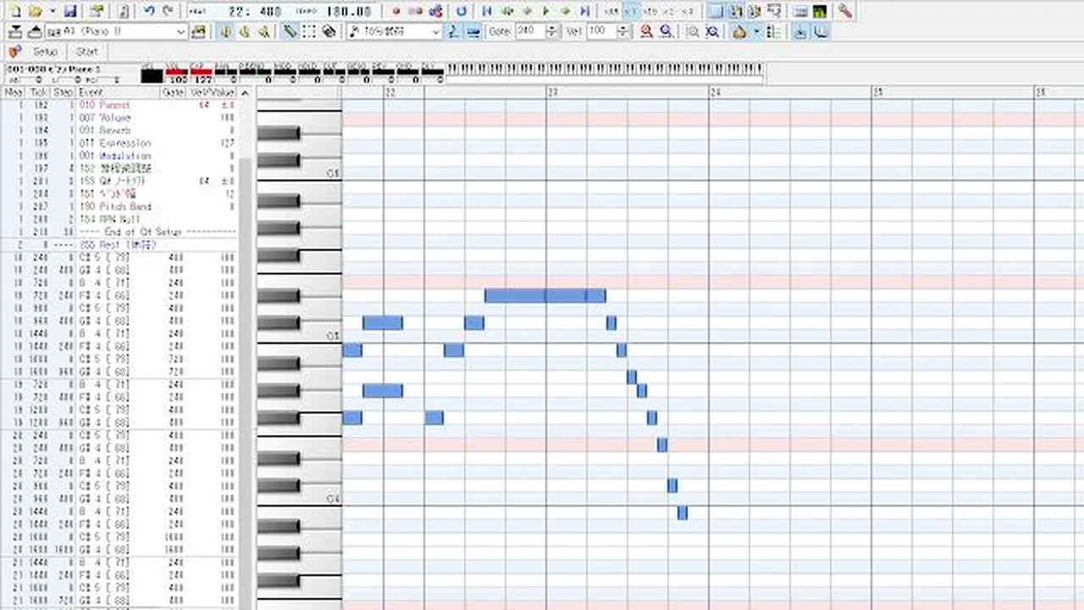Select the next track icon
This screenshot has width=1084, height=610.
35,31
